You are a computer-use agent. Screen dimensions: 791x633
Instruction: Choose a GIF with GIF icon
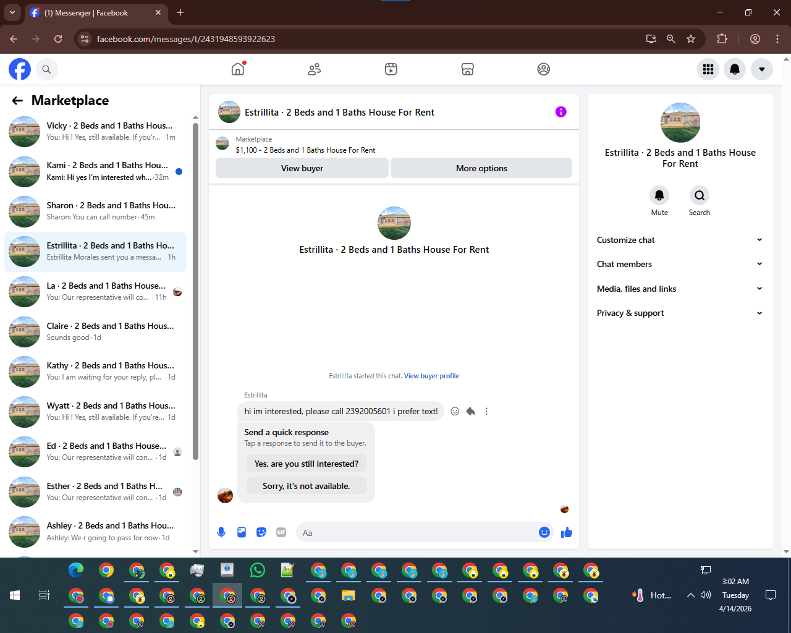(x=281, y=532)
